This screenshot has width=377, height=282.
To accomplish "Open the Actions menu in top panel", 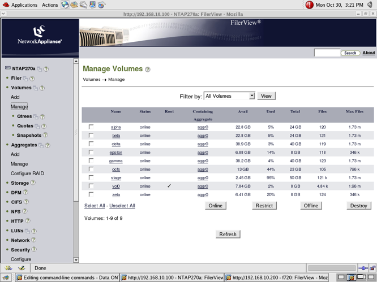I will (x=50, y=5).
